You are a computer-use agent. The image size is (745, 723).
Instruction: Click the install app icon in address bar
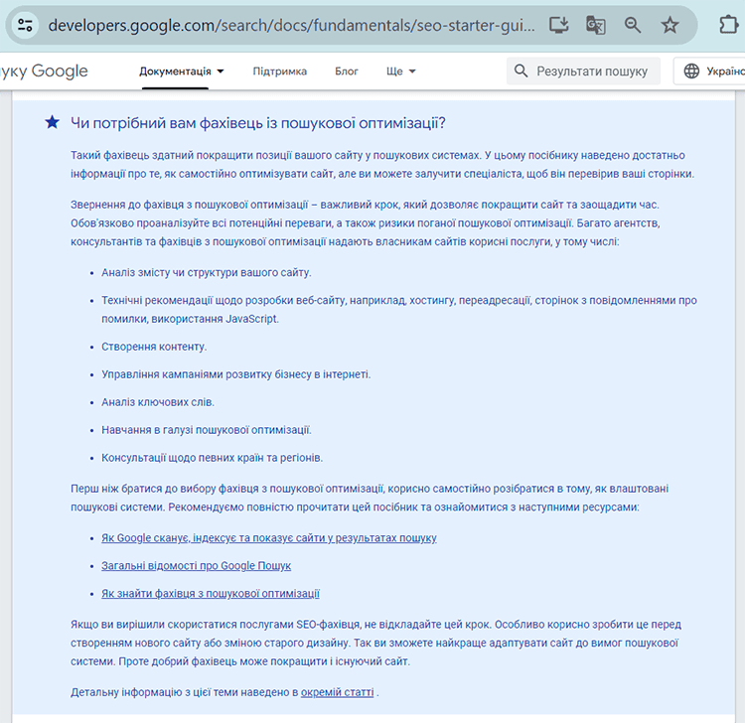[558, 25]
